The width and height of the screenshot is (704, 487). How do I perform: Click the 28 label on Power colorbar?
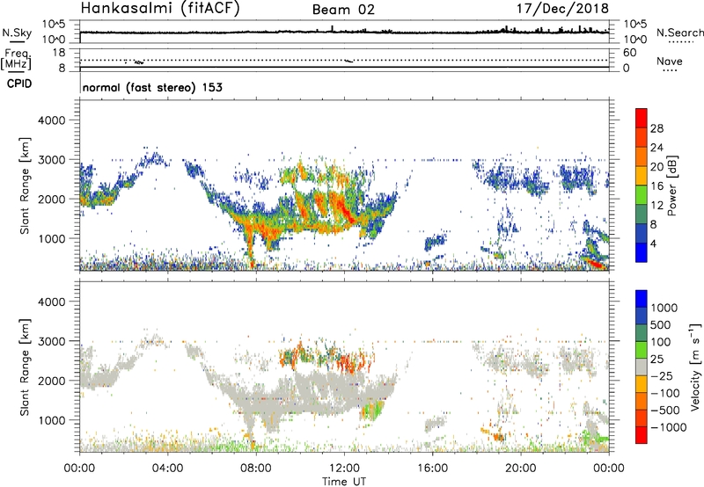click(x=656, y=128)
